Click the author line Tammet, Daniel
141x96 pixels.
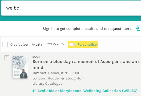56,73
